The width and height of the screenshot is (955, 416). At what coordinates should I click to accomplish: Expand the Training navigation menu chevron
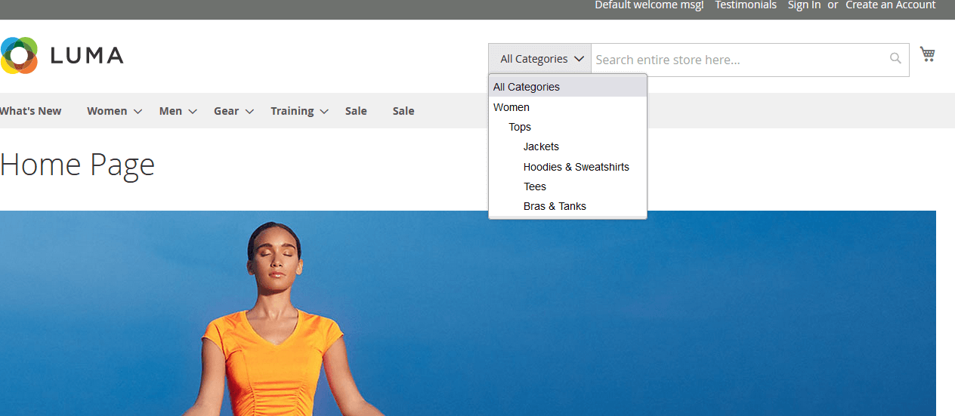point(324,112)
